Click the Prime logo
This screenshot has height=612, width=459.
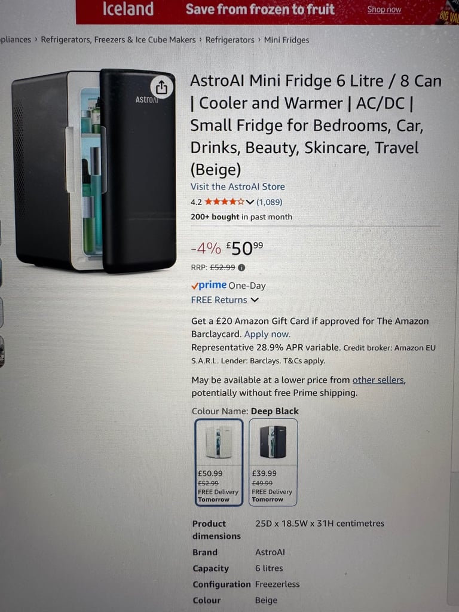point(209,285)
